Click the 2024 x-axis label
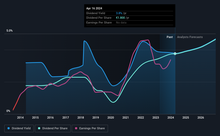This screenshot has width=220, height=136. click(171, 118)
